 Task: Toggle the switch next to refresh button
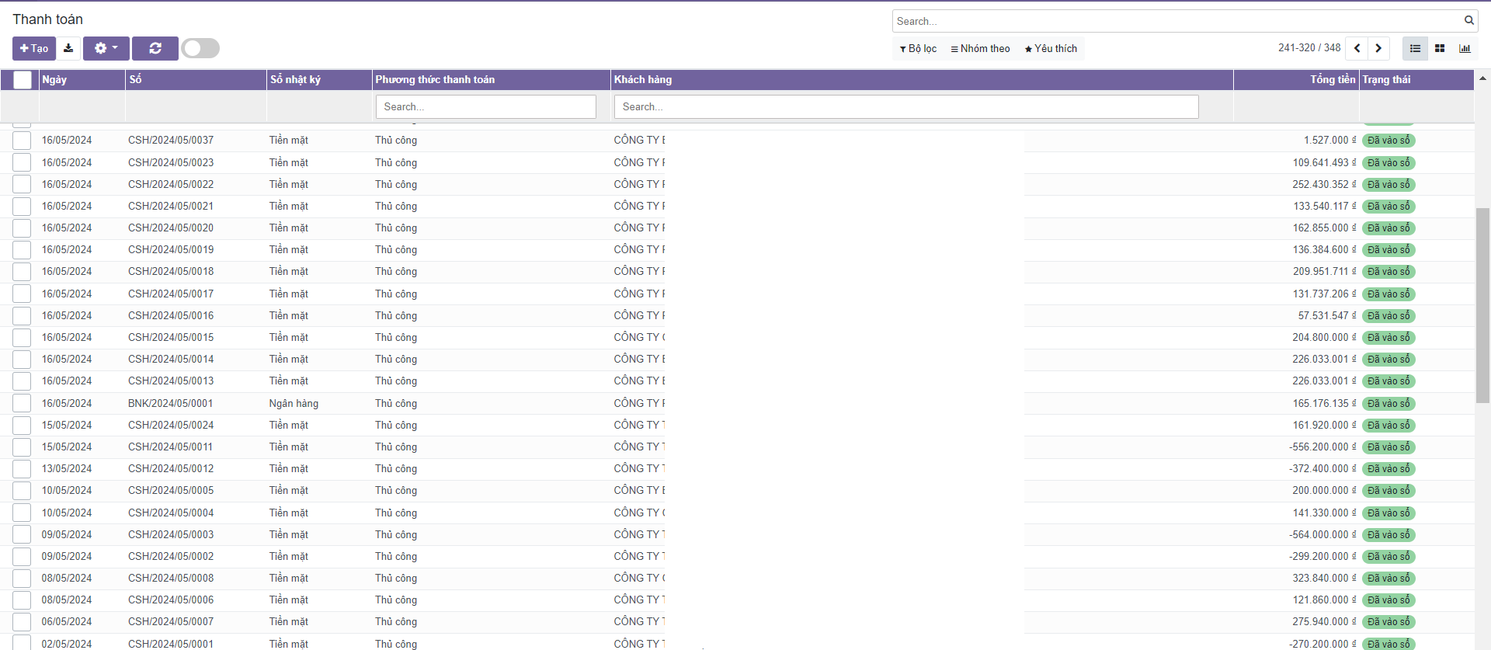pos(200,48)
